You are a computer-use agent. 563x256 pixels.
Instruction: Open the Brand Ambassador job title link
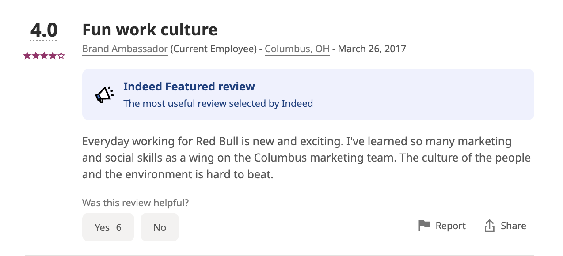point(125,49)
